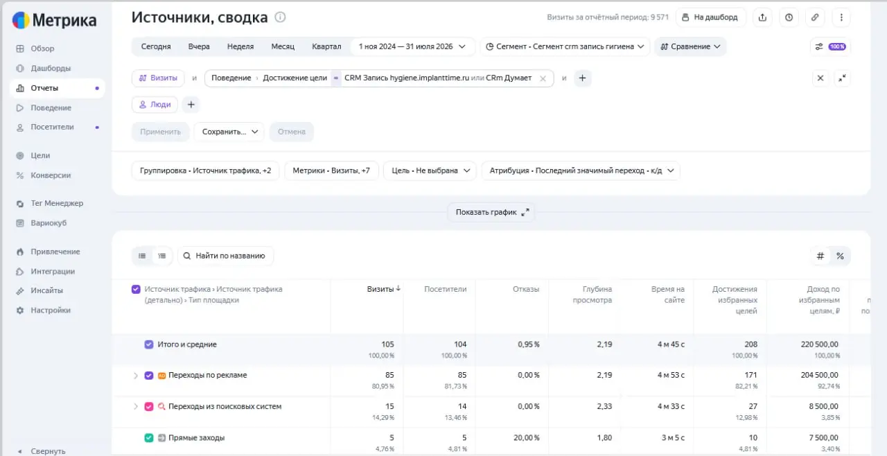This screenshot has width=887, height=456.
Task: Click the Инсайты icon
Action: coord(20,290)
